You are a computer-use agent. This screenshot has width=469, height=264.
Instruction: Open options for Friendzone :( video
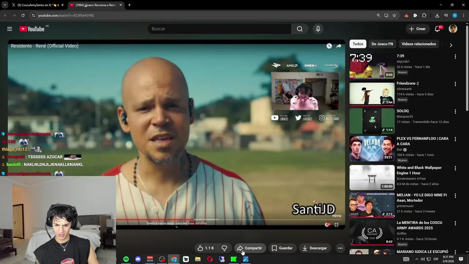coord(455,84)
